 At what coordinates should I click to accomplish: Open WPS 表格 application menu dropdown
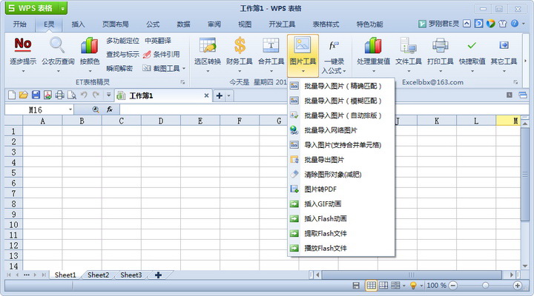(x=62, y=8)
